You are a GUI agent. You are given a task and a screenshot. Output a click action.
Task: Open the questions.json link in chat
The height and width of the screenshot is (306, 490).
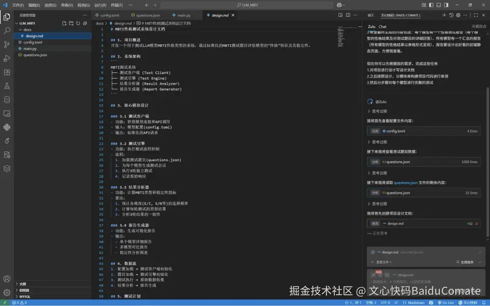pyautogui.click(x=405, y=183)
